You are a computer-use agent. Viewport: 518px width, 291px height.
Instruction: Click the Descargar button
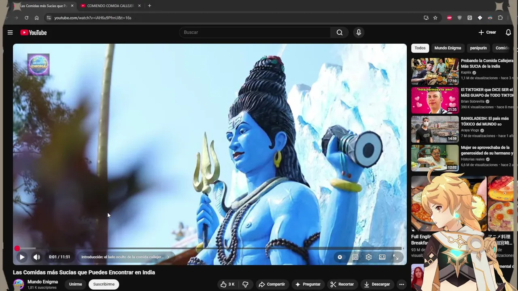pyautogui.click(x=377, y=284)
